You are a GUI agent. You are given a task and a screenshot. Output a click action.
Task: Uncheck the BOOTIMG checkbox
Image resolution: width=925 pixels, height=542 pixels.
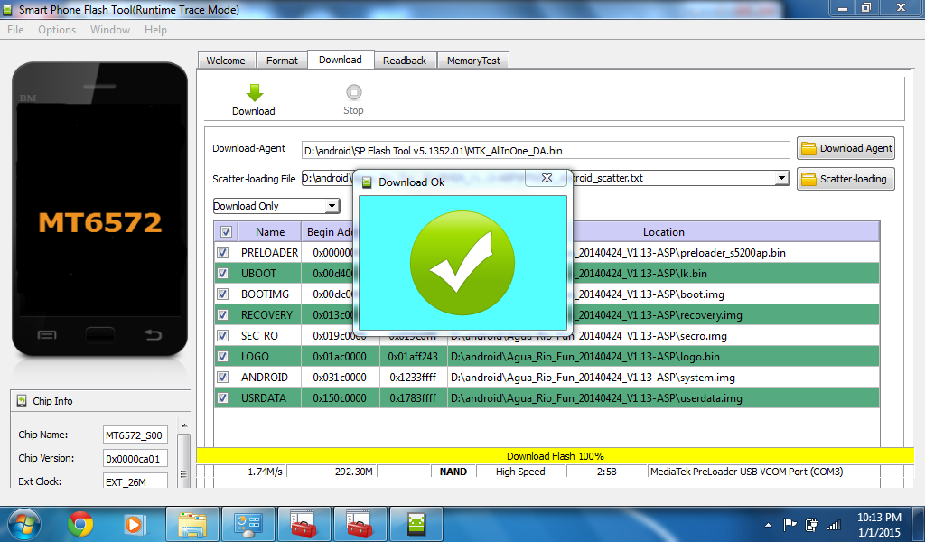[x=222, y=294]
